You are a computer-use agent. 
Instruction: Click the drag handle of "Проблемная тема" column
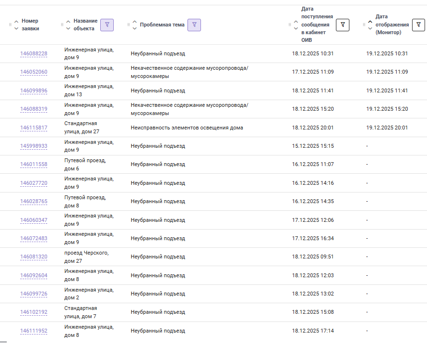coord(128,25)
